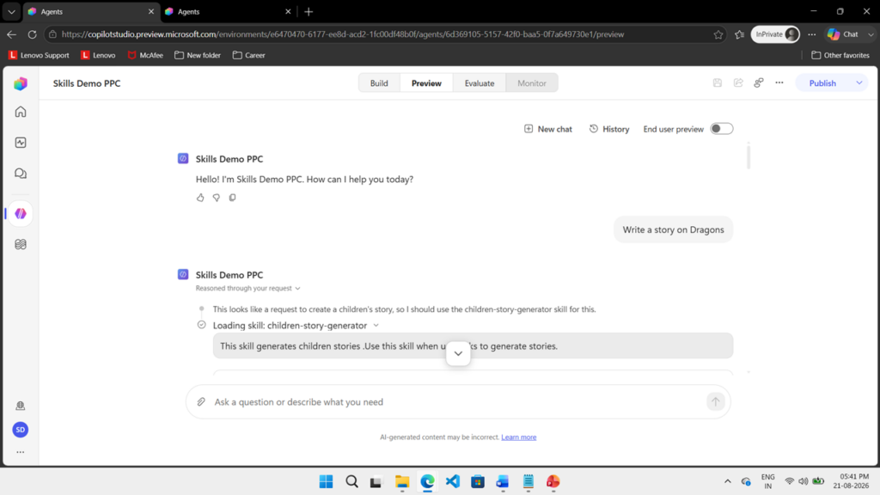
Task: Open the browser favorites list icon
Action: pos(740,34)
